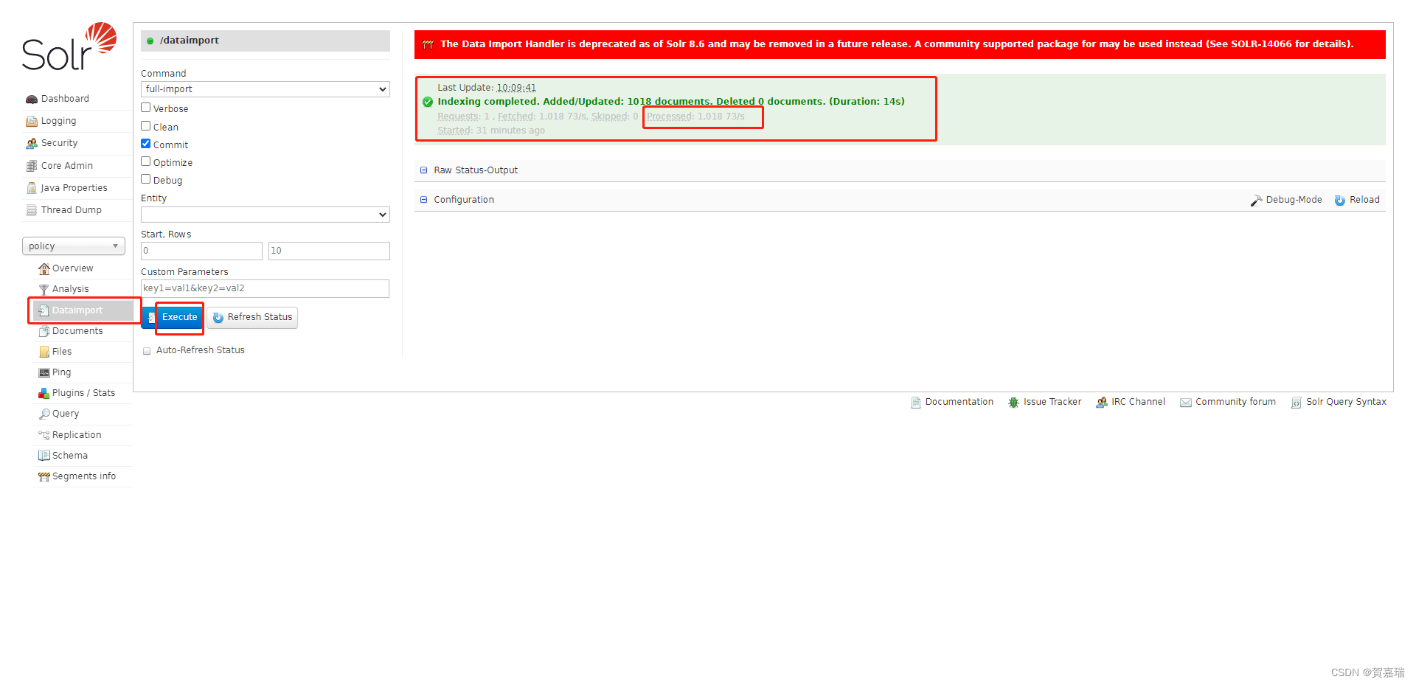Image resolution: width=1416 pixels, height=685 pixels.
Task: Click the Plugins / Stats icon
Action: pyautogui.click(x=44, y=393)
